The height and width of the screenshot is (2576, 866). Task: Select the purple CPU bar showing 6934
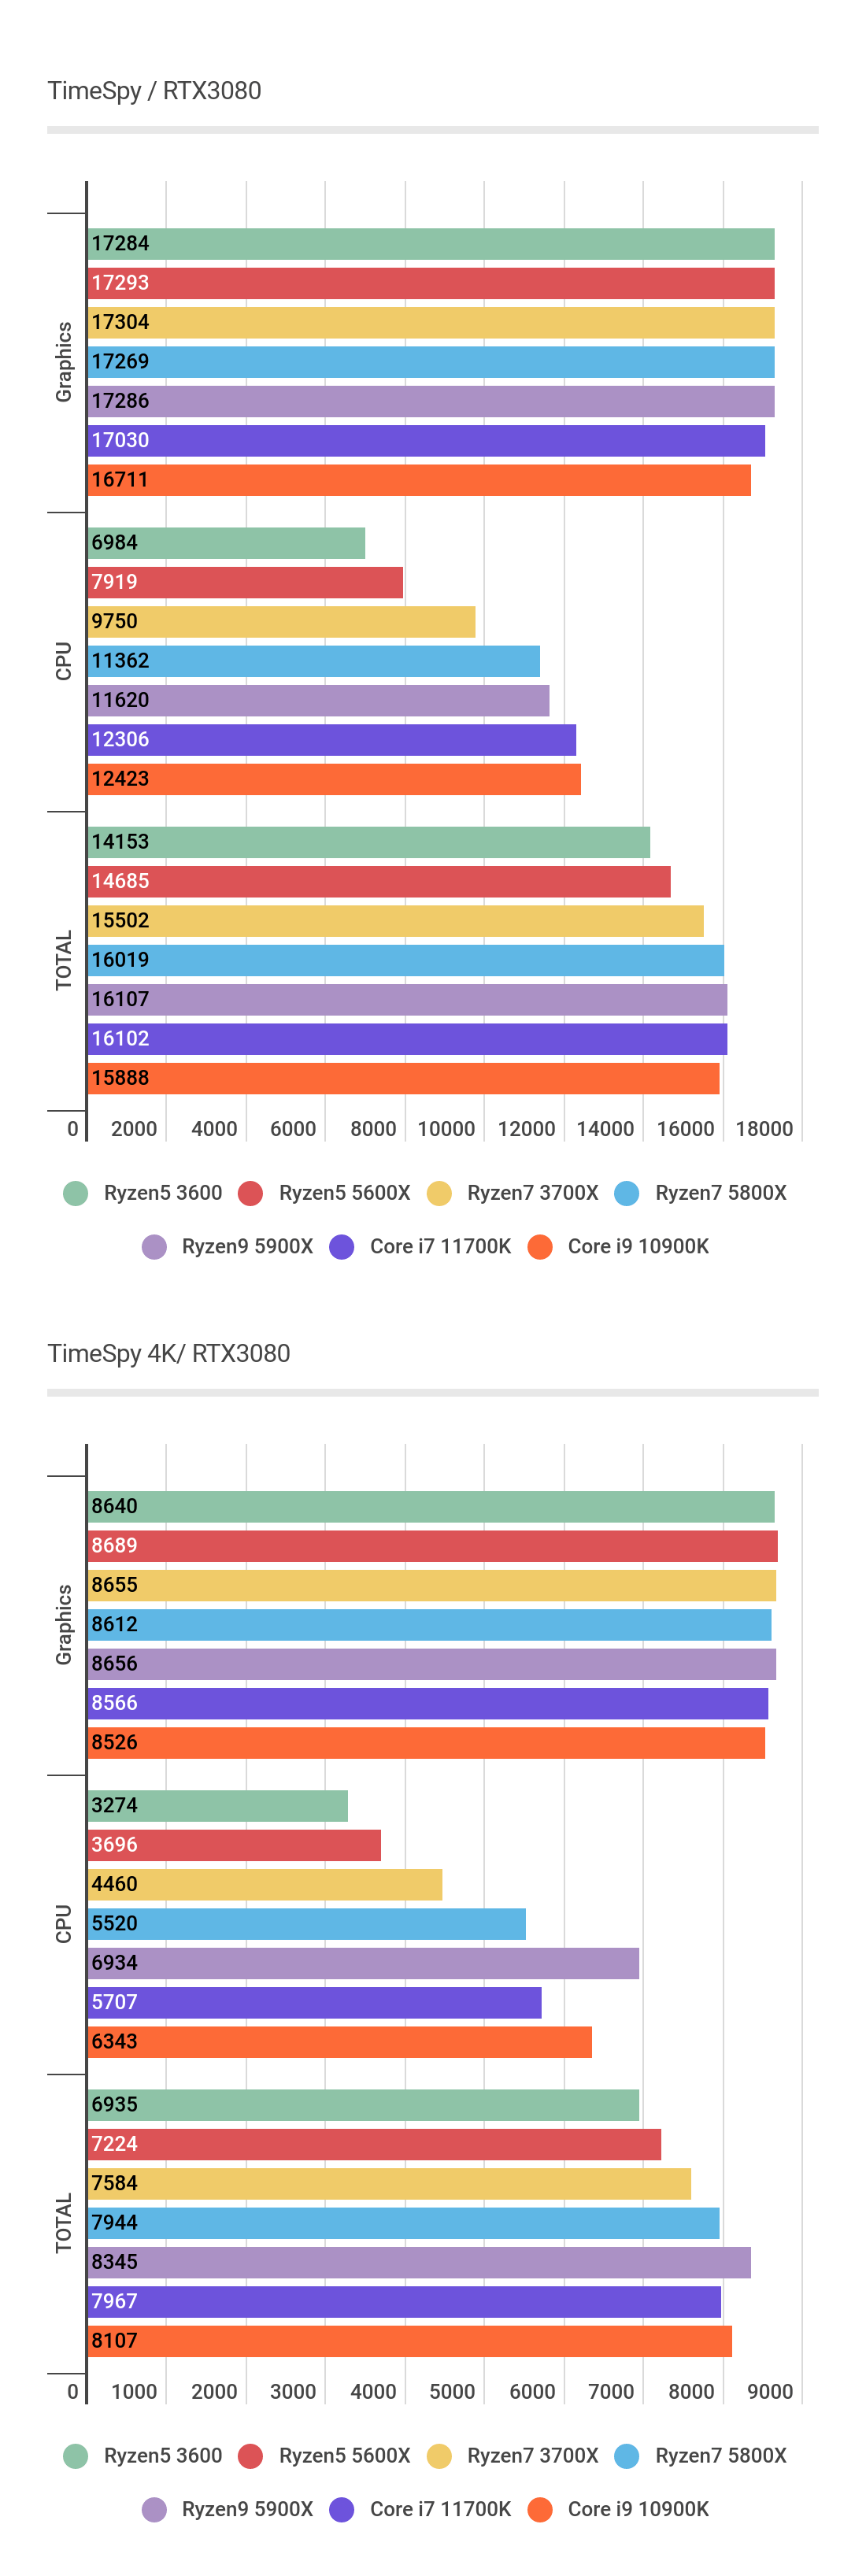pyautogui.click(x=363, y=1963)
